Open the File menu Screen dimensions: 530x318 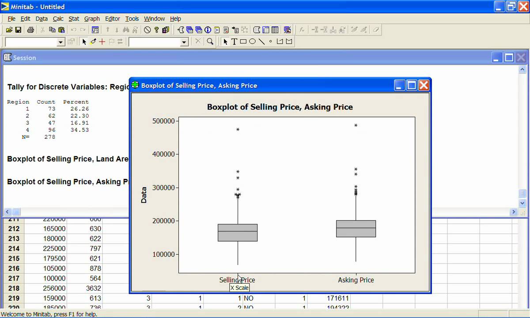pos(11,19)
